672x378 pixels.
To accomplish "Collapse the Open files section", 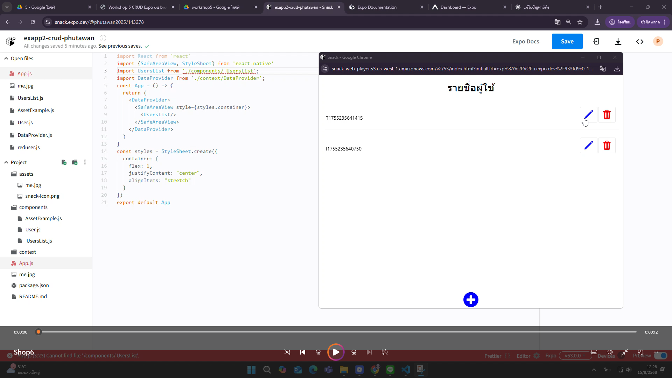I will coord(6,58).
